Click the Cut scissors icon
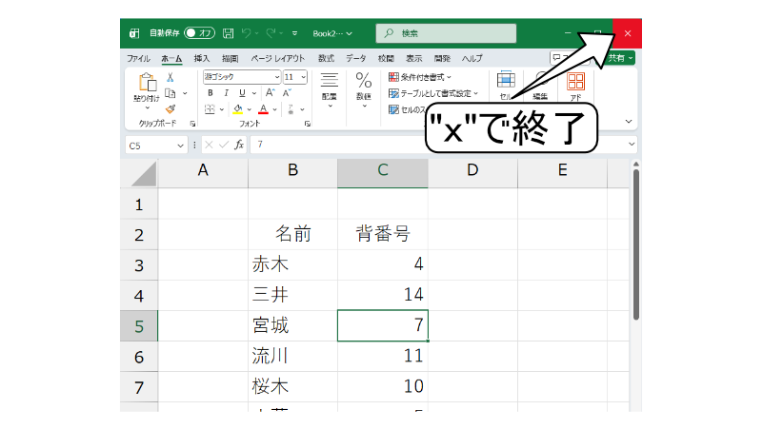This screenshot has width=763, height=429. pos(171,78)
